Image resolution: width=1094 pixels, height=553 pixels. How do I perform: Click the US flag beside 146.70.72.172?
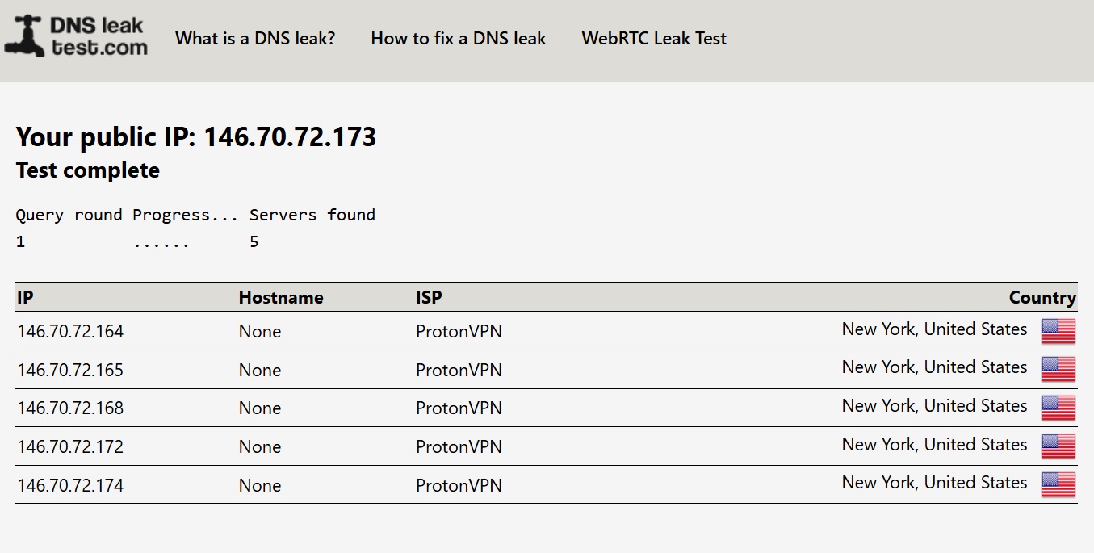(1058, 446)
